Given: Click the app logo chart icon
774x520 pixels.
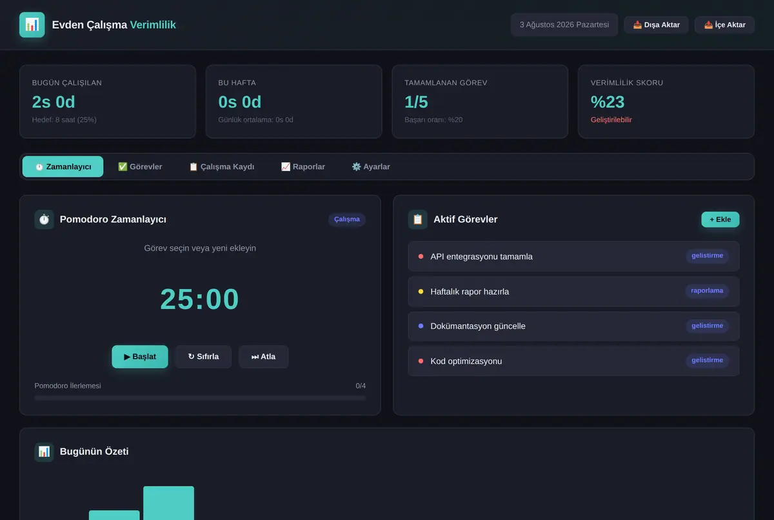Looking at the screenshot, I should click(32, 25).
